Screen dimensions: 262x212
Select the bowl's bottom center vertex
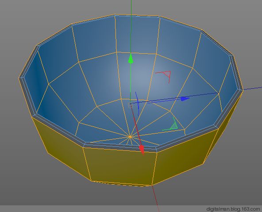(130, 137)
